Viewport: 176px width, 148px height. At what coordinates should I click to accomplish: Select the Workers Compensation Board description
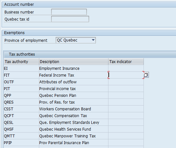pyautogui.click(x=65, y=109)
